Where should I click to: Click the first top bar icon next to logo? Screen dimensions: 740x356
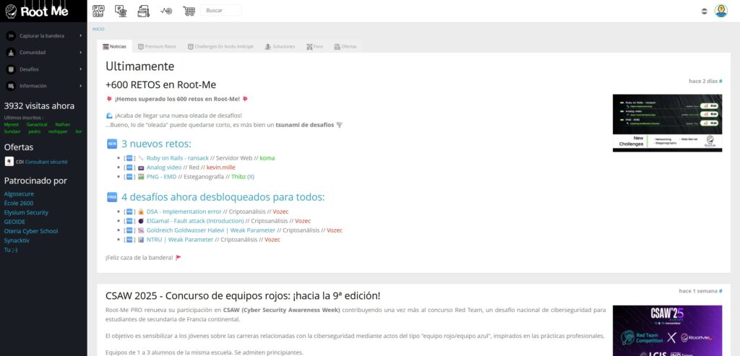pos(98,11)
